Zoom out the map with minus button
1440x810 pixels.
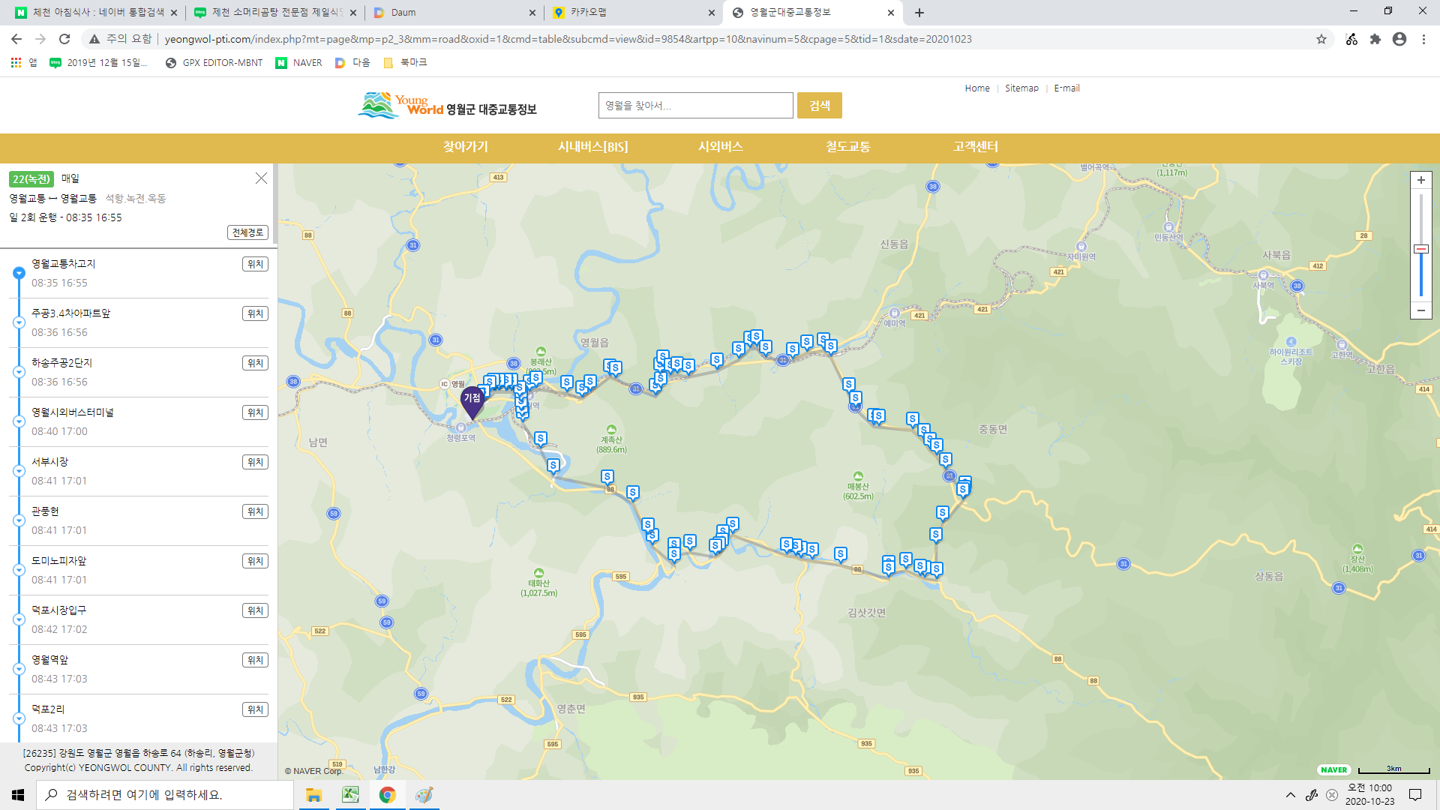[x=1420, y=310]
